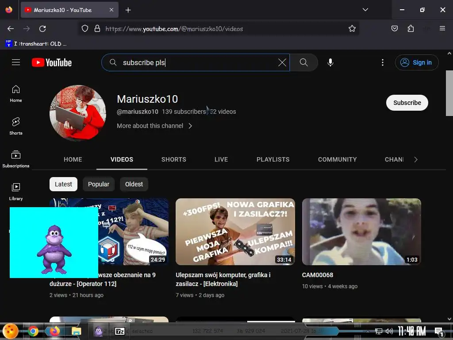Open the transheart bookmark in bookmarks bar
Screen dimensions: 453x340
click(x=36, y=44)
